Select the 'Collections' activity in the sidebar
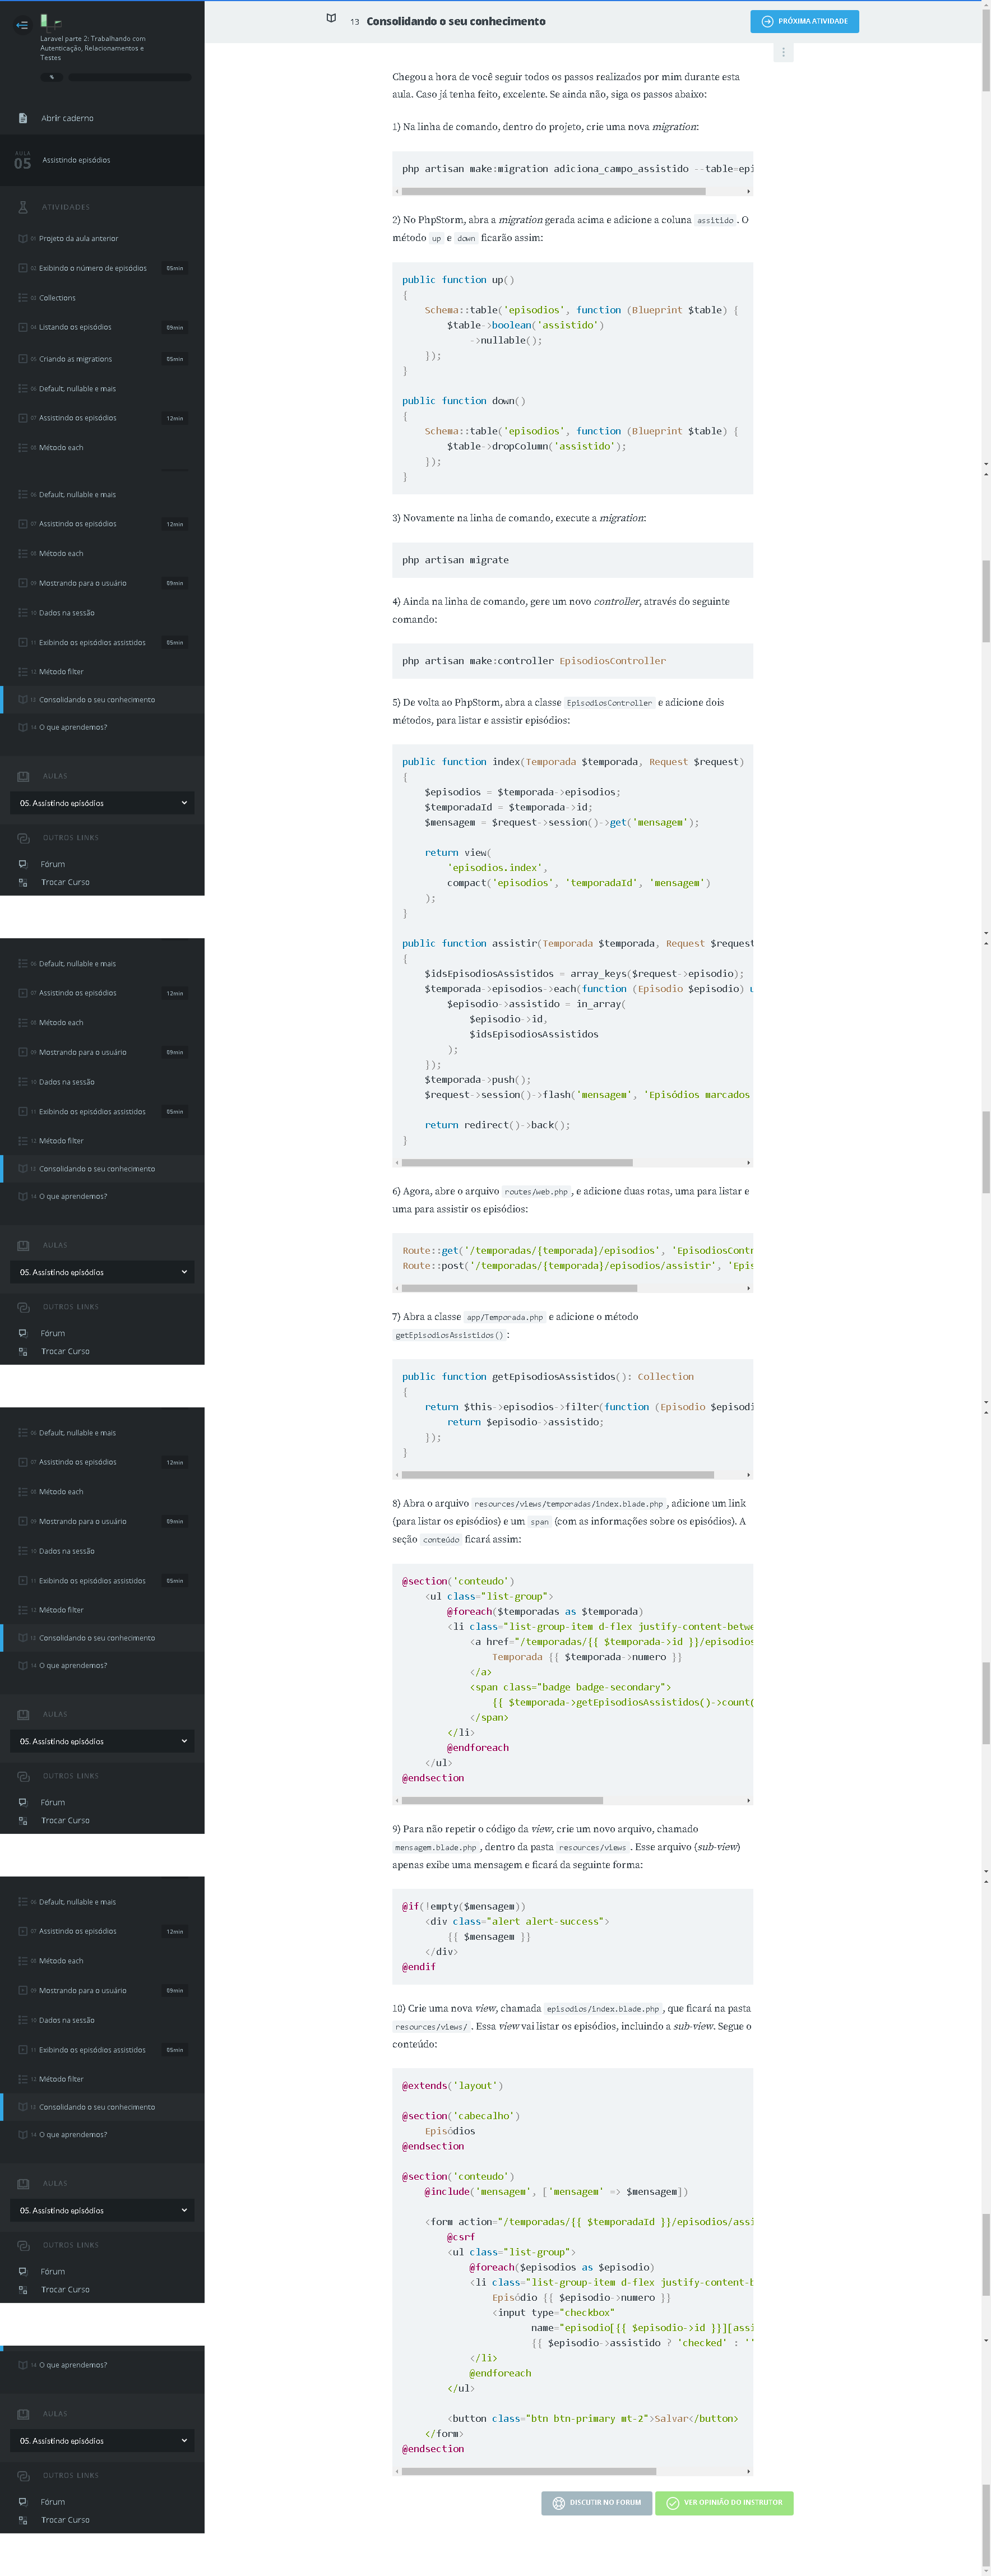 pos(57,298)
